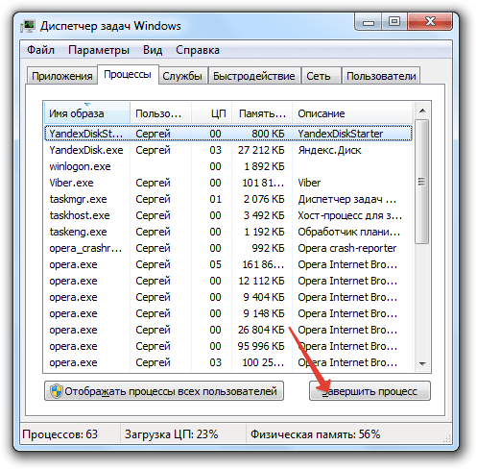Click the scrollbar down arrow
The height and width of the screenshot is (470, 477).
pos(422,363)
